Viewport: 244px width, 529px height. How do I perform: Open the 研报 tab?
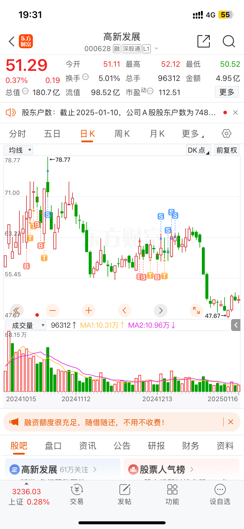click(x=156, y=445)
